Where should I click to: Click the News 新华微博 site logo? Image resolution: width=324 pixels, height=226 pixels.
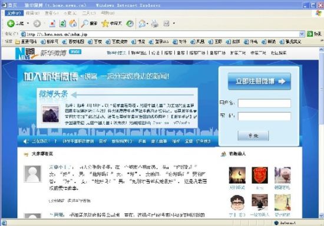[x=41, y=53]
